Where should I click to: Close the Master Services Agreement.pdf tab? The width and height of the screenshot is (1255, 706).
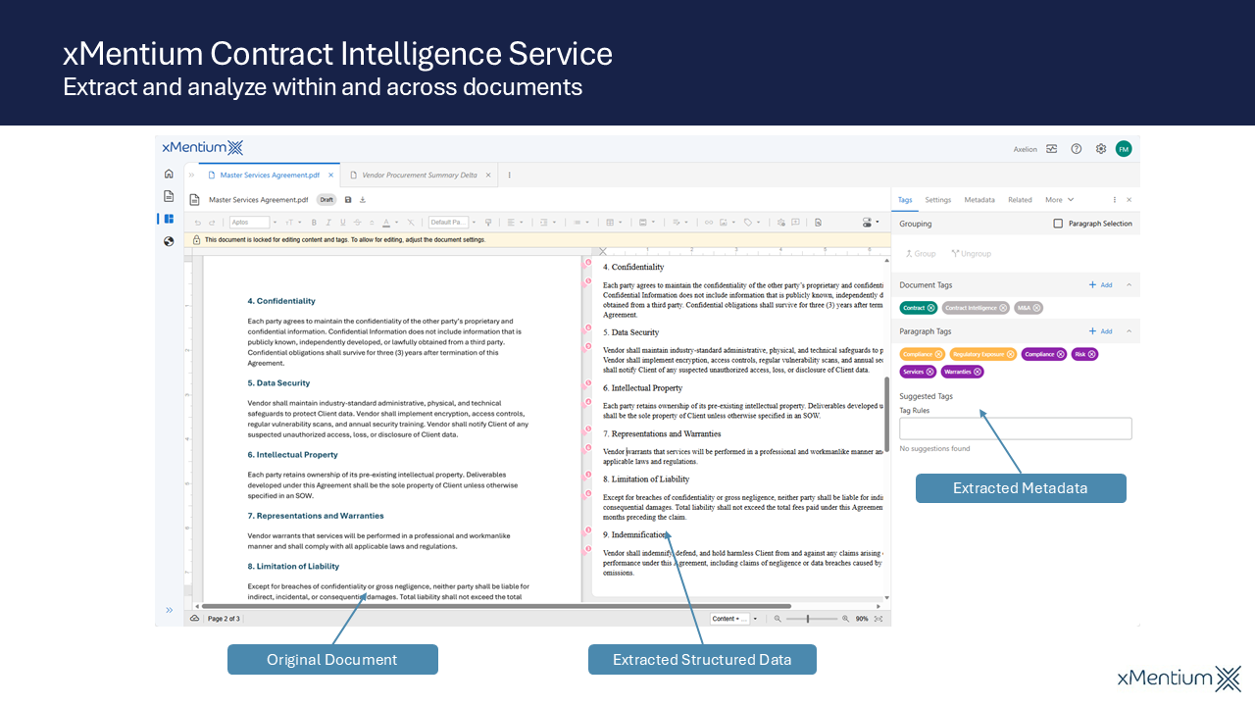(x=330, y=176)
